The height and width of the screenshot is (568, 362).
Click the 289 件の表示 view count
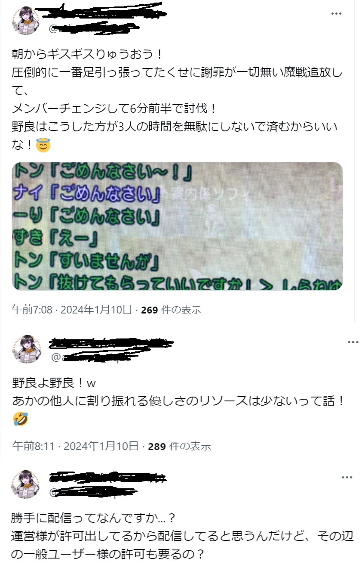tap(179, 446)
